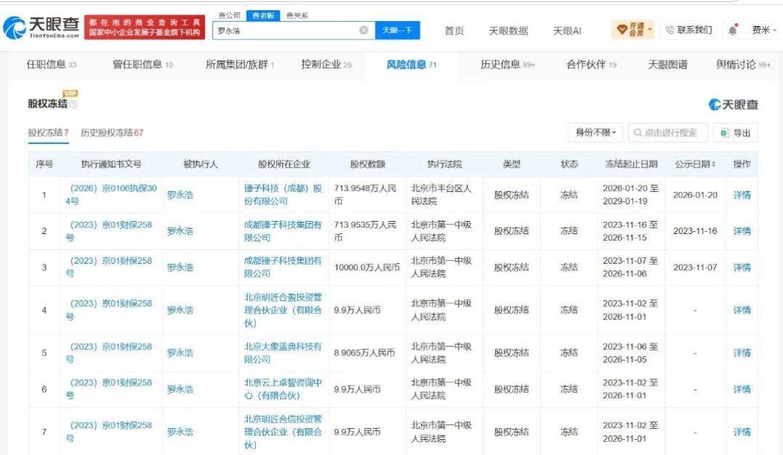This screenshot has height=455, width=783.
Task: Open case number (2026)京0106执保304号
Action: click(x=111, y=195)
